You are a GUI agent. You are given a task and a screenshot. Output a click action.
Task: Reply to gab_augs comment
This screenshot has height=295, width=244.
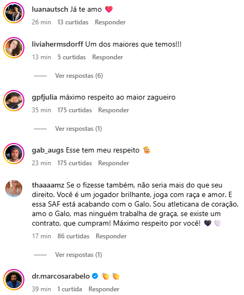114,163
